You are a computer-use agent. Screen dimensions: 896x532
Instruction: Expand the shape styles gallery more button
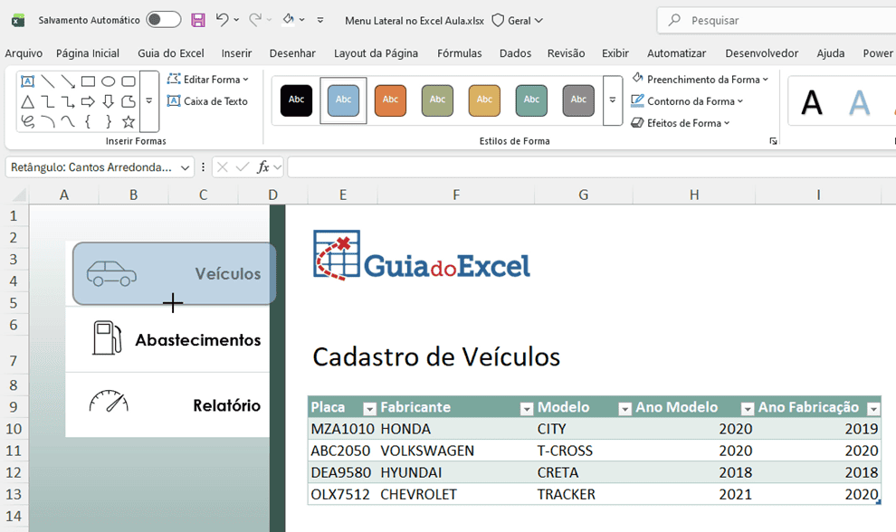click(613, 100)
